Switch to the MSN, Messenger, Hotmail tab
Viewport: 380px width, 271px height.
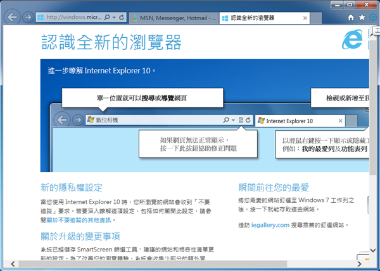pos(175,18)
